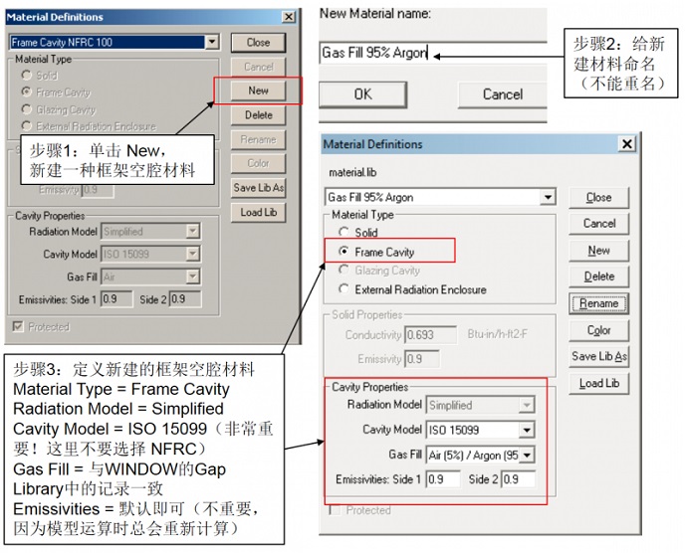Close left Material Definitions window with X

coord(289,17)
